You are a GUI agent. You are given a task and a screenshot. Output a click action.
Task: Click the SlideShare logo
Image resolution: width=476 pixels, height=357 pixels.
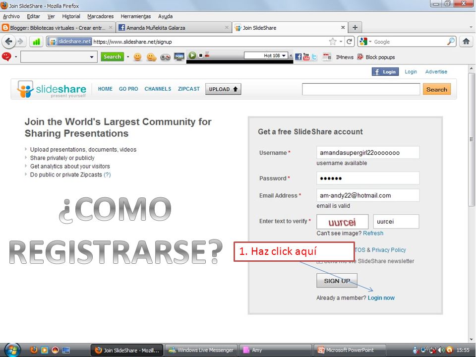[52, 89]
